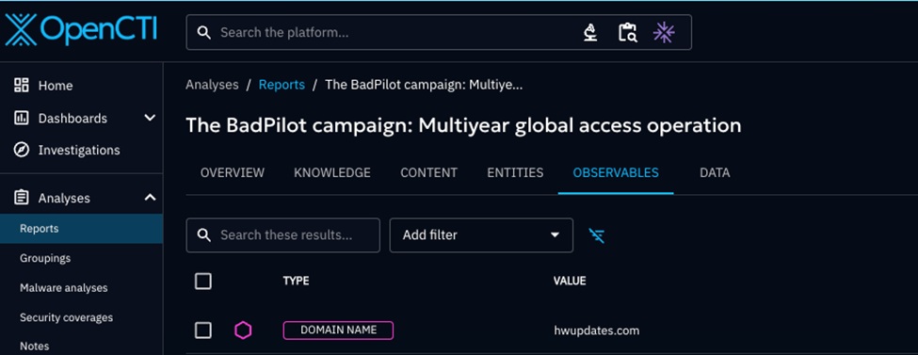
Task: Click the Investigations compass icon
Action: tap(21, 150)
